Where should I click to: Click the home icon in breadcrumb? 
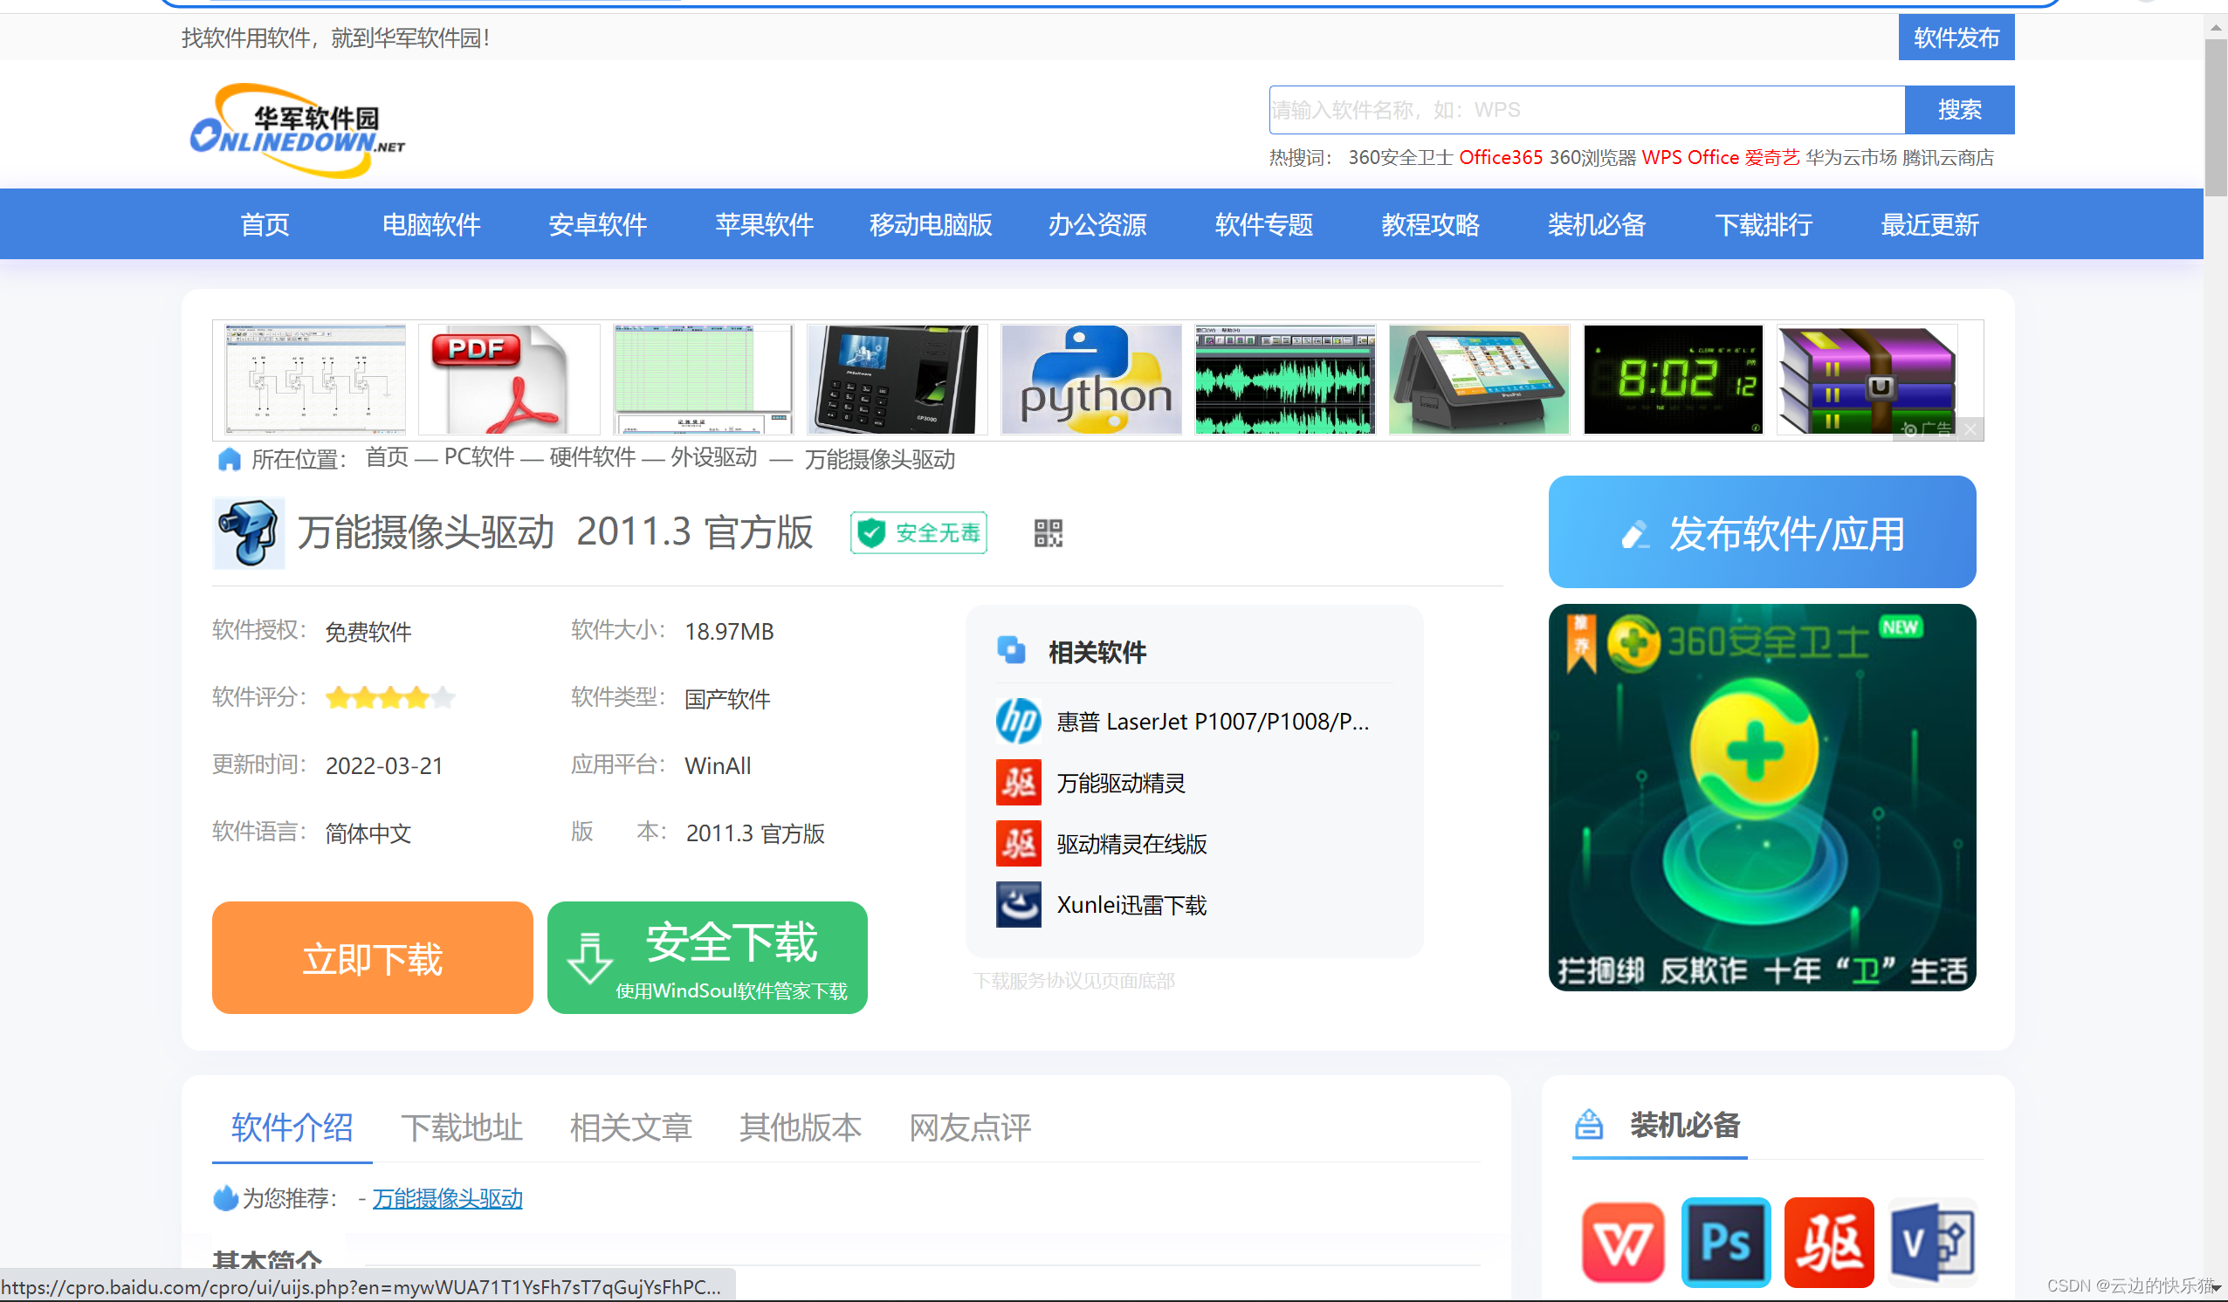click(x=229, y=459)
